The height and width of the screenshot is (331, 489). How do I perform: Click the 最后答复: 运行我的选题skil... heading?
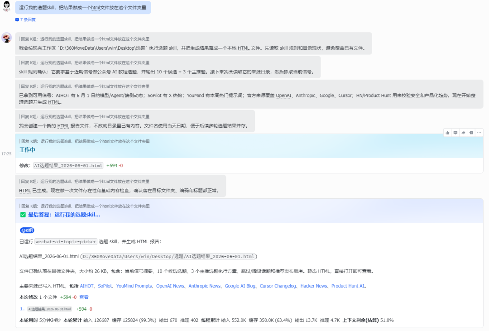(x=64, y=215)
